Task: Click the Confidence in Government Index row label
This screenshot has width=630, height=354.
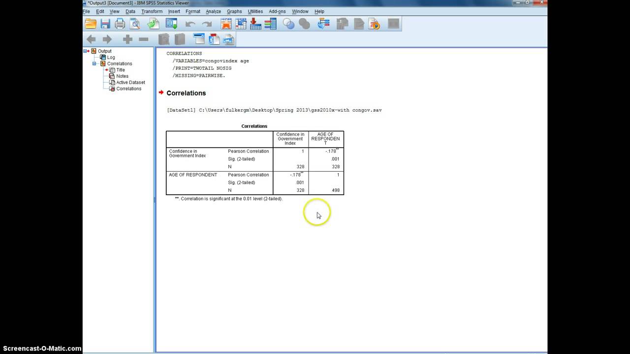Action: 188,153
